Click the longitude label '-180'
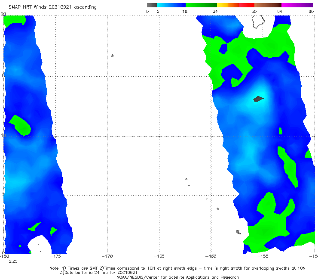Screen dimensions: 318x280 [4, 256]
